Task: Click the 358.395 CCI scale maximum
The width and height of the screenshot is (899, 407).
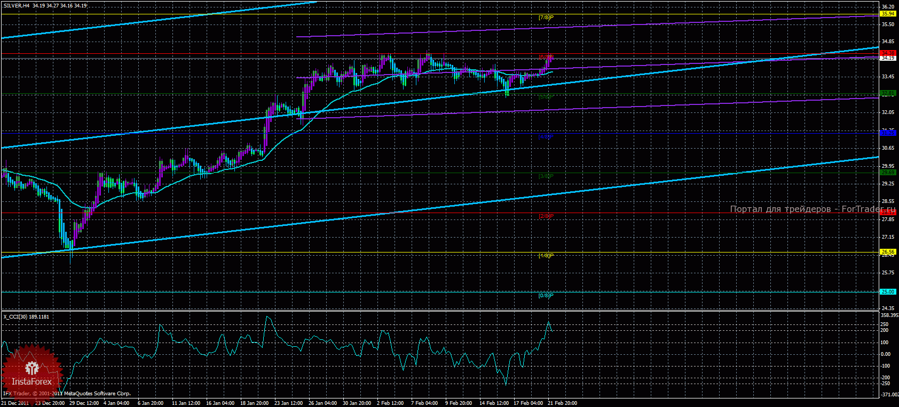Action: tap(889, 315)
